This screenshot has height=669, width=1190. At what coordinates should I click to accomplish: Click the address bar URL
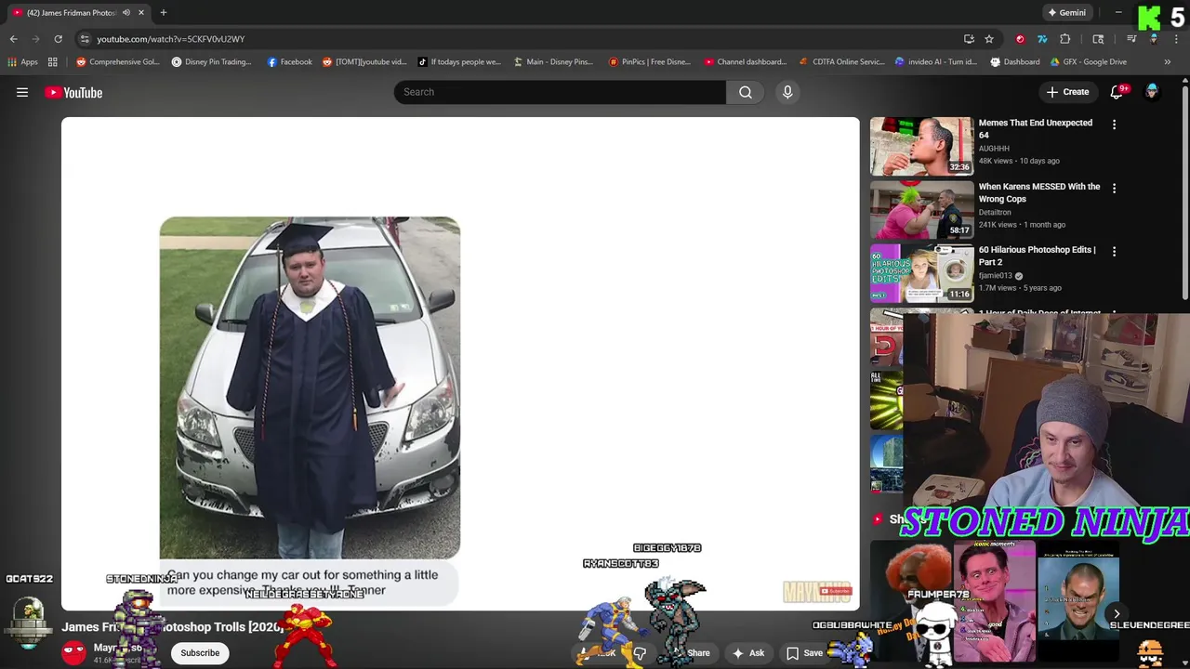pos(170,39)
